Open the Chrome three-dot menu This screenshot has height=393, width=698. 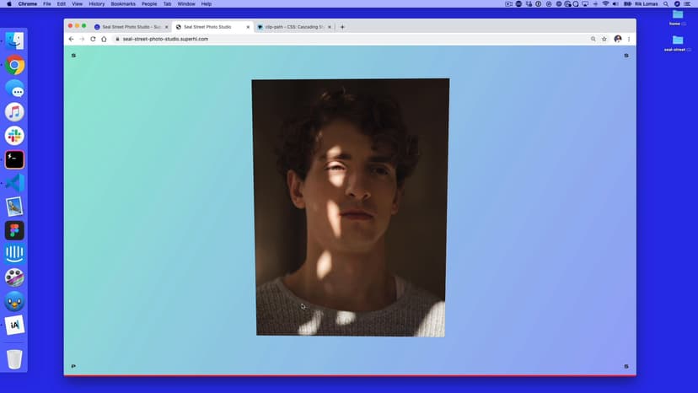click(x=629, y=39)
